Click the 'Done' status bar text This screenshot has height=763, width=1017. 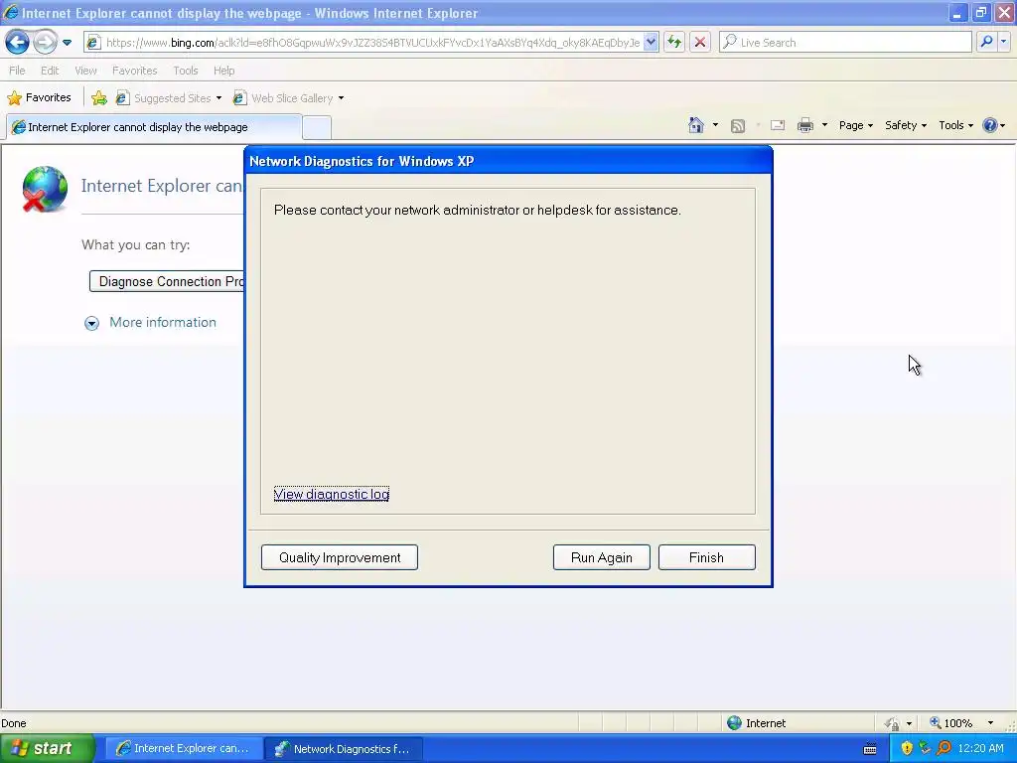click(14, 723)
